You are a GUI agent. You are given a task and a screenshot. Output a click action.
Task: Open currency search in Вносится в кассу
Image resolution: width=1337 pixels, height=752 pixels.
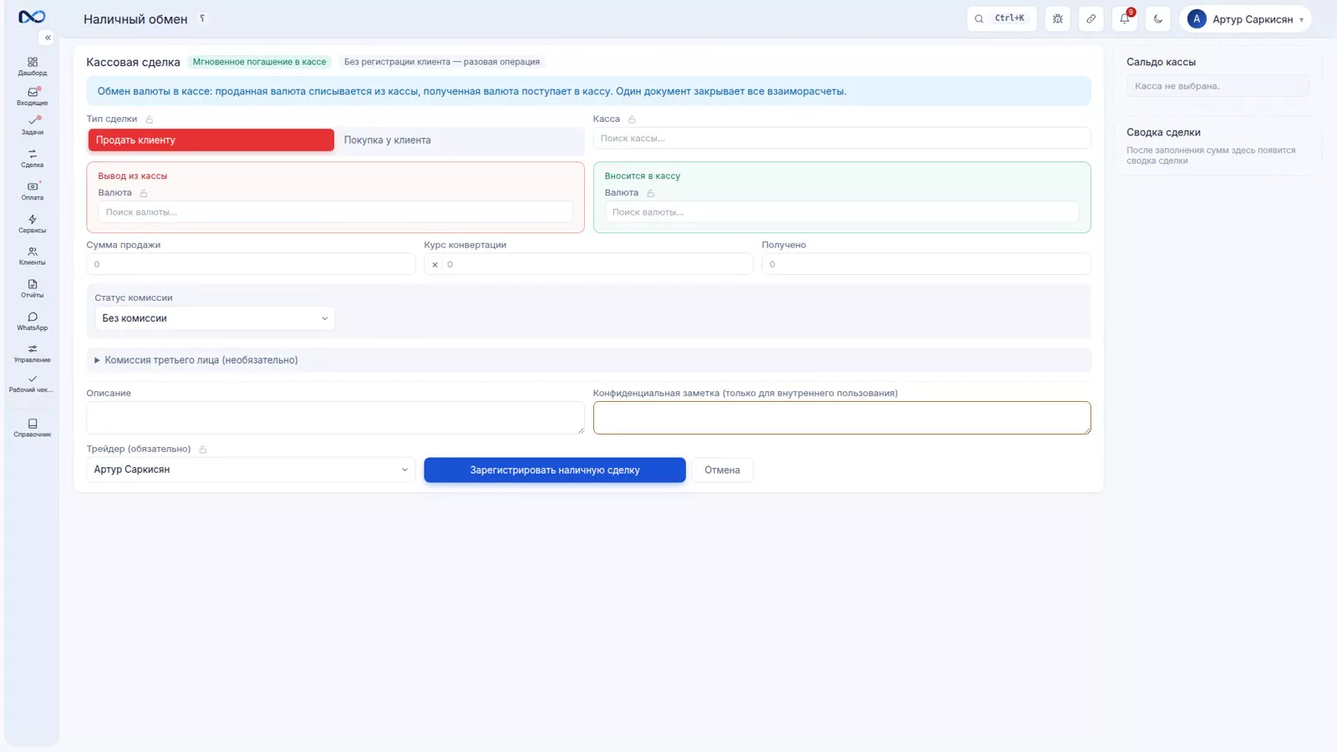(x=841, y=212)
